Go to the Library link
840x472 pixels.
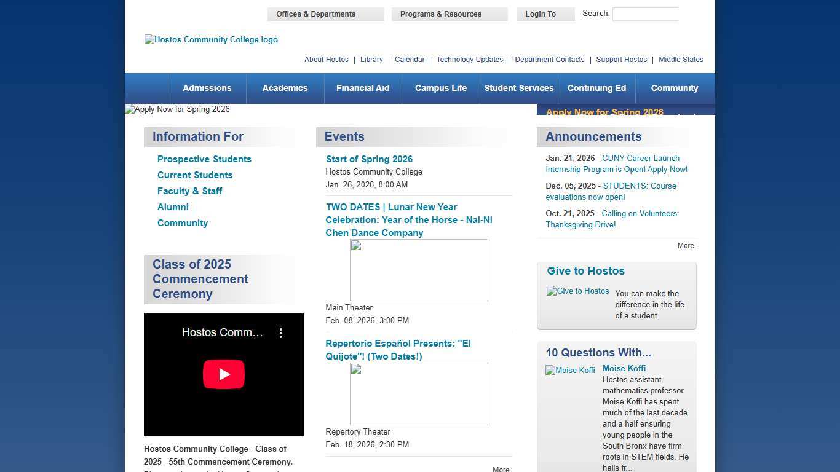coord(371,60)
